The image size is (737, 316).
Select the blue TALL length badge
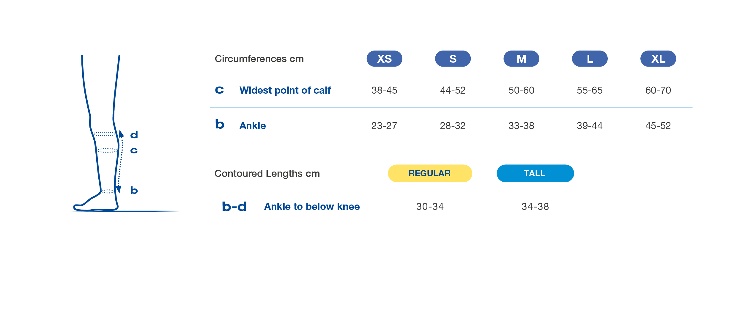(x=535, y=173)
